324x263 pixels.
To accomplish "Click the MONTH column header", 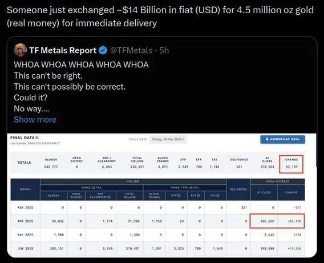I will click(x=25, y=189).
